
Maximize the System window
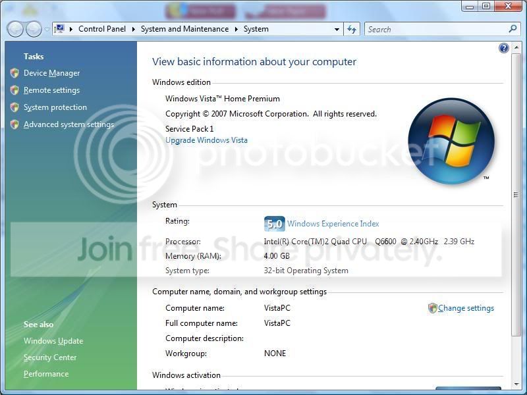pos(486,7)
